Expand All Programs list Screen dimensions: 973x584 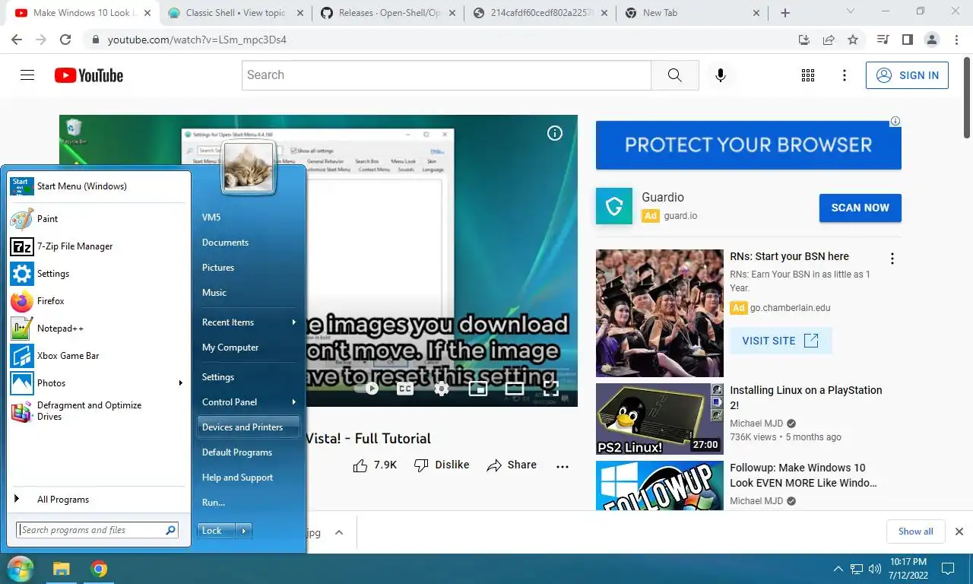pos(97,500)
